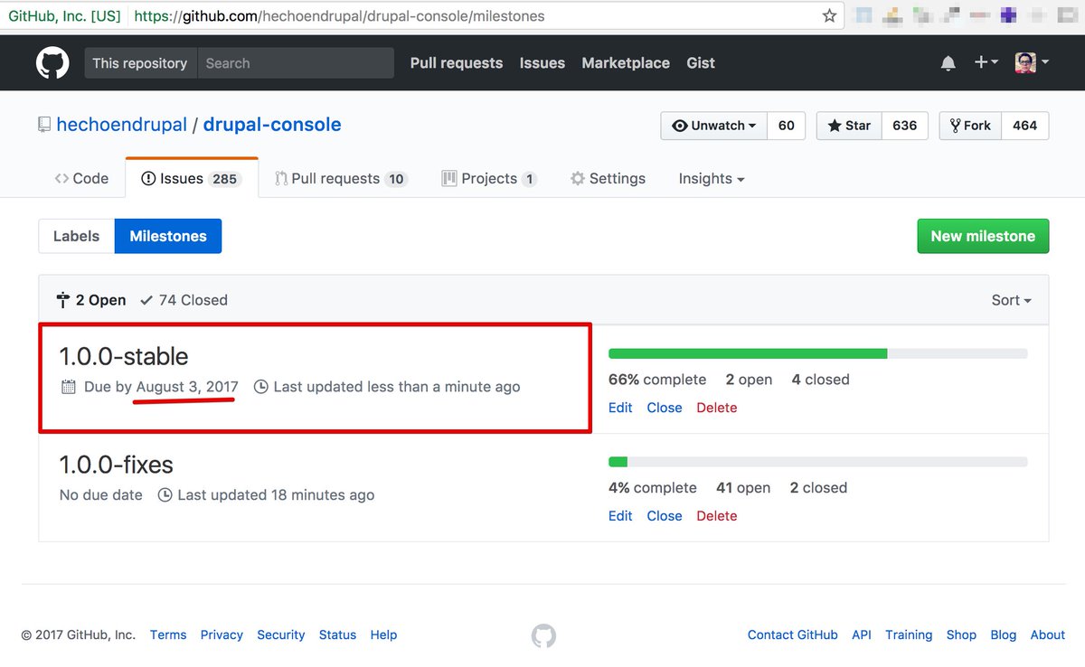Screen dimensions: 1085x667
Task: Open the About footer link
Action: [x=1048, y=635]
